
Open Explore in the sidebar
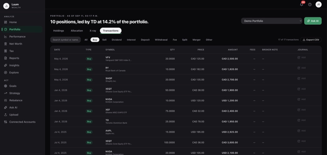pos(22,72)
